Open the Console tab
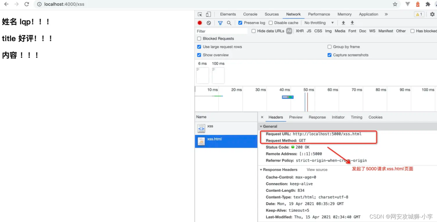Screen dimensions: 437x222 [250, 14]
